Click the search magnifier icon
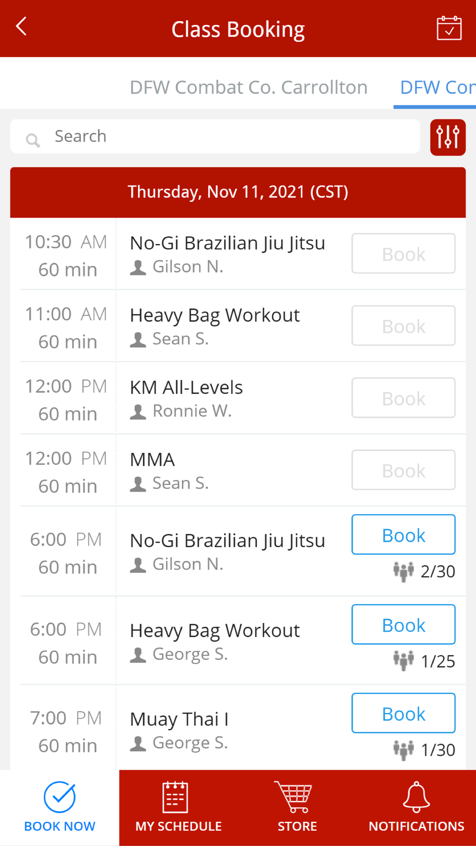 [x=33, y=140]
